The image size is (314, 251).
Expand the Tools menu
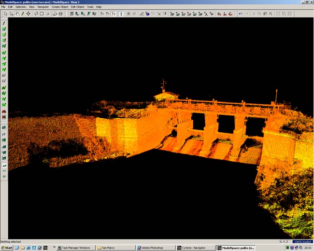(x=90, y=7)
